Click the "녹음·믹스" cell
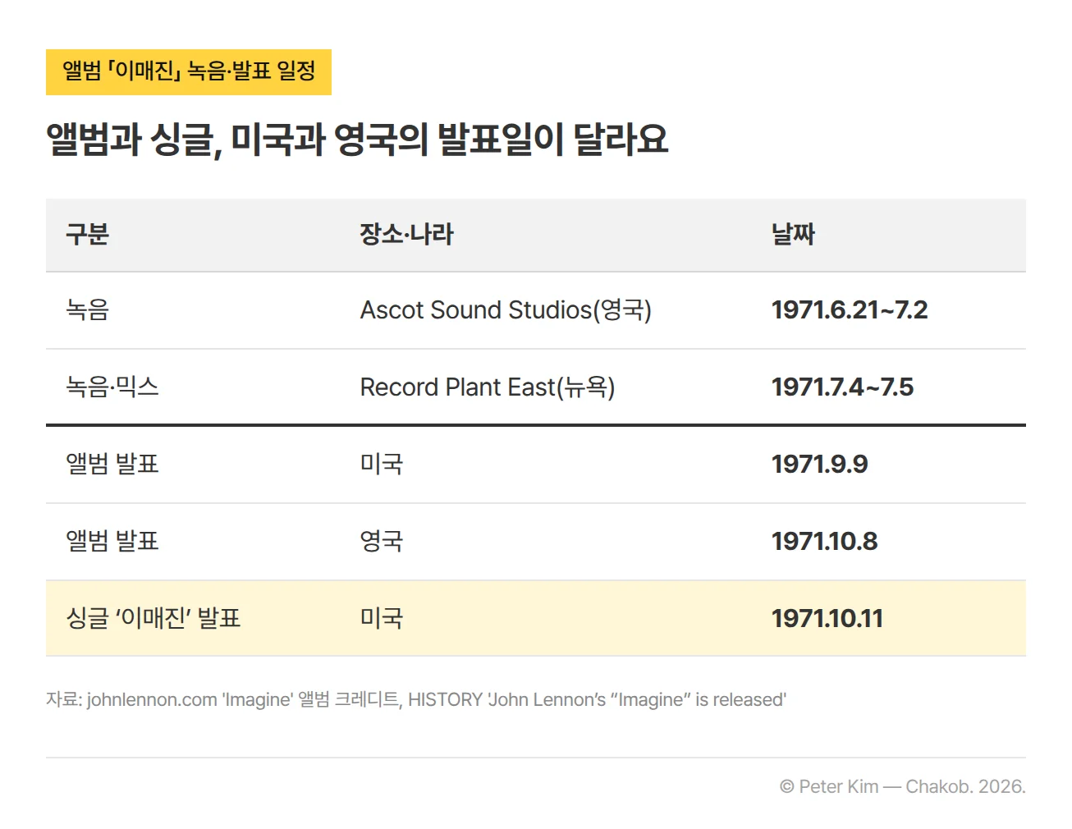The image size is (1072, 829). click(112, 387)
